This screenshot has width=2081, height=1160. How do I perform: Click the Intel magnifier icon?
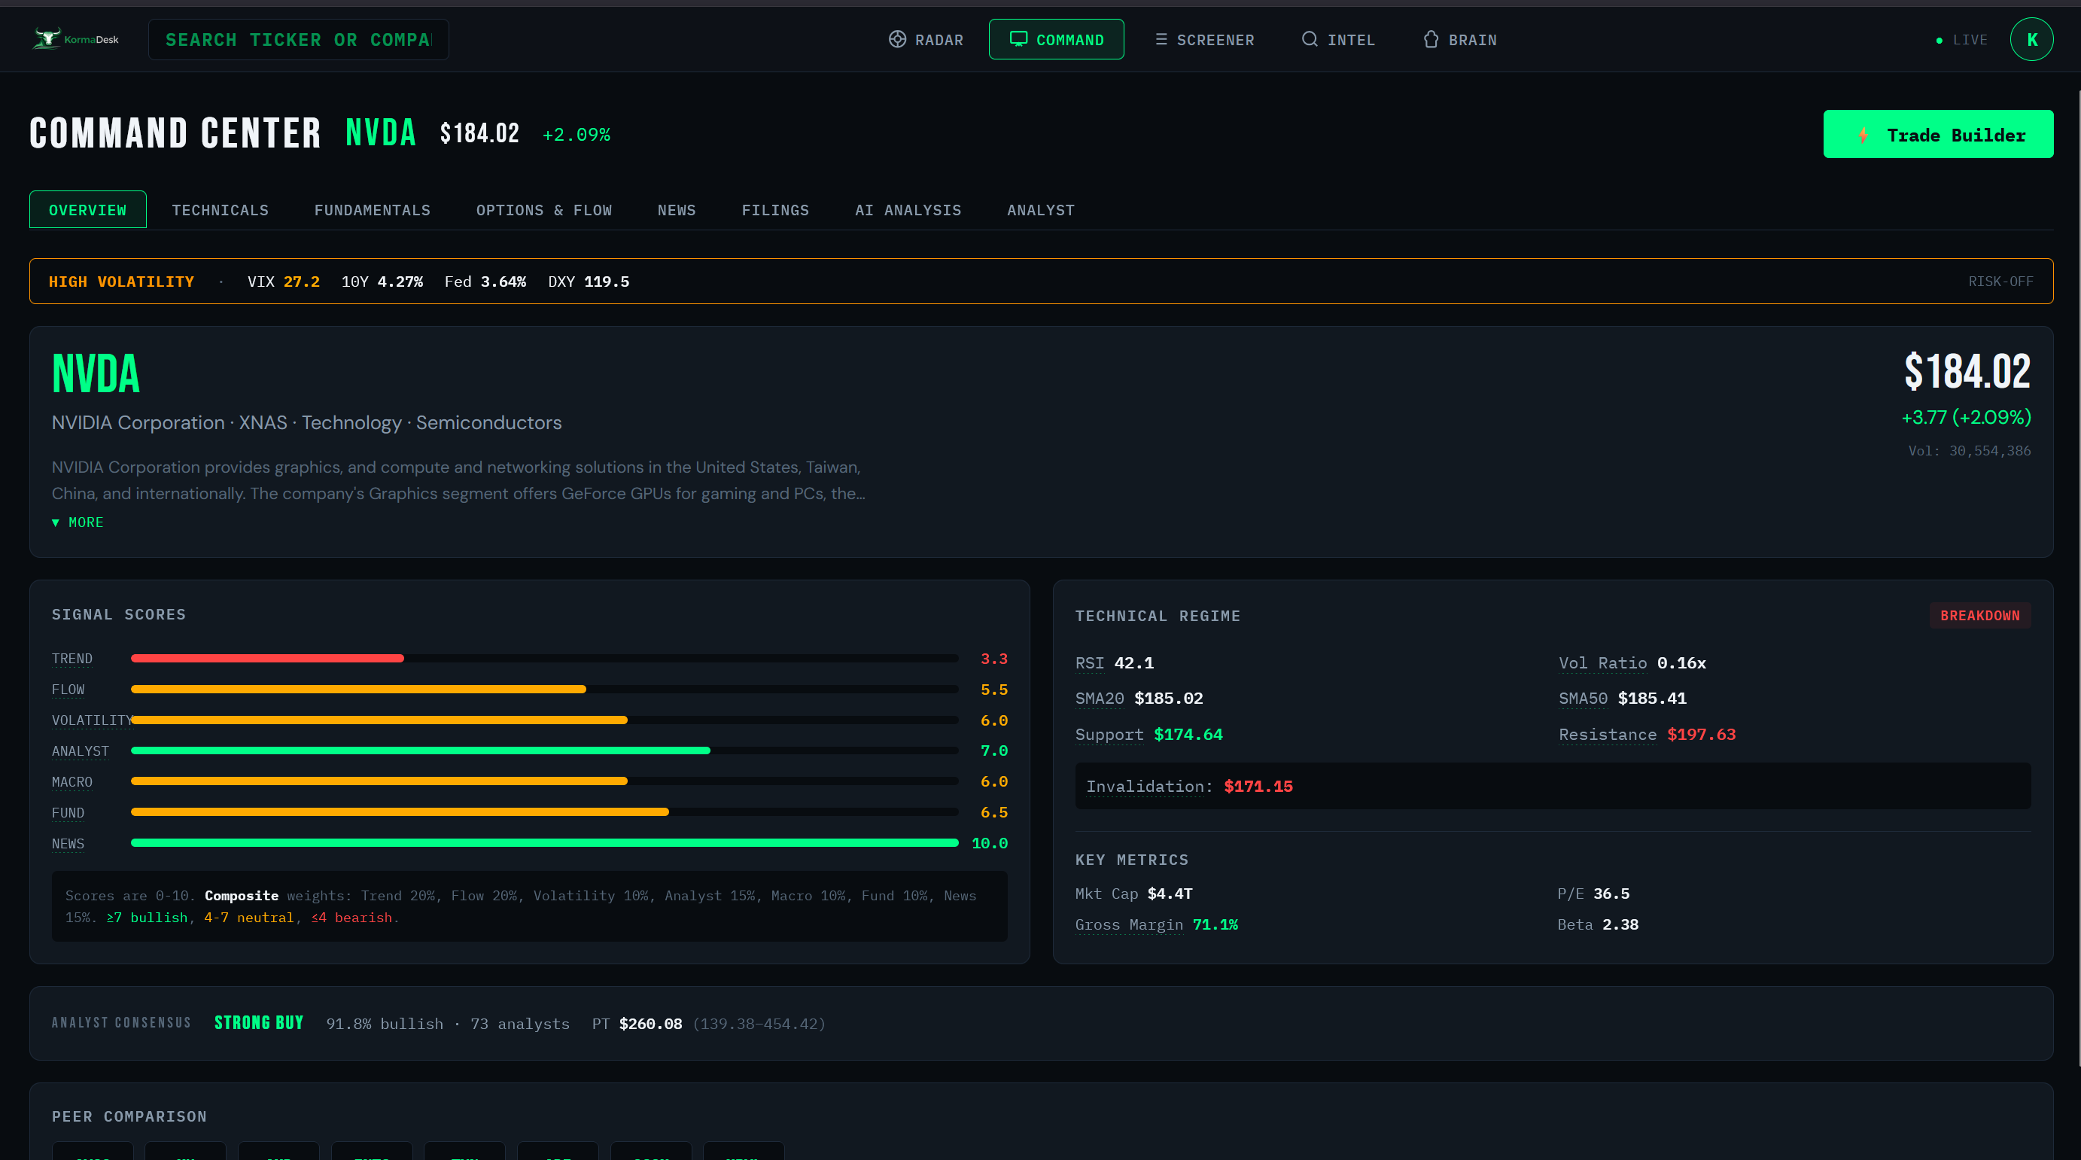(1309, 40)
